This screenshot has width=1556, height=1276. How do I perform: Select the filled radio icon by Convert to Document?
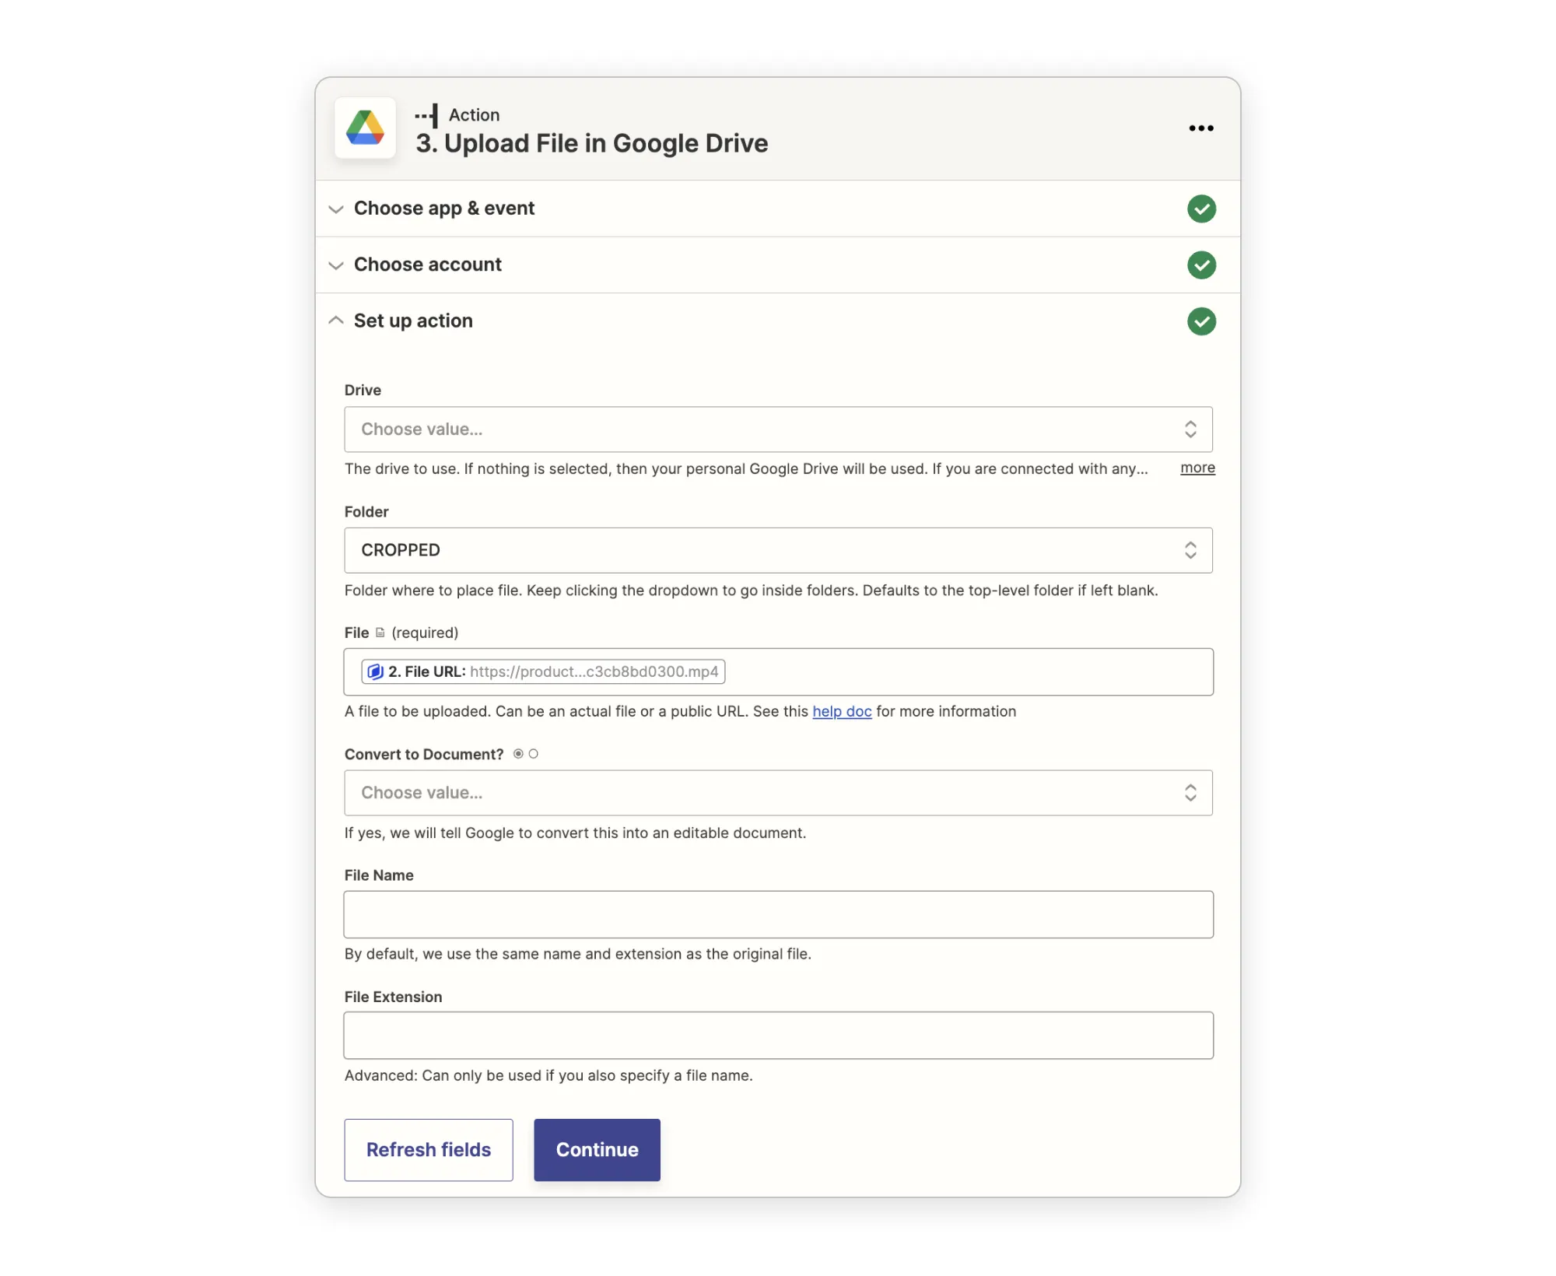tap(518, 754)
